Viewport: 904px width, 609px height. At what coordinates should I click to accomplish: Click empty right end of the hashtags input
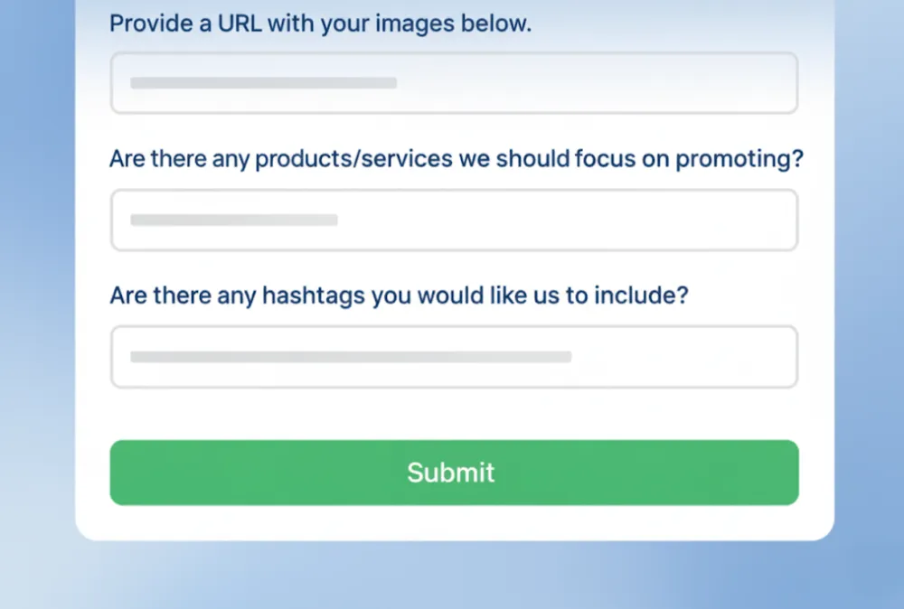[x=692, y=357]
